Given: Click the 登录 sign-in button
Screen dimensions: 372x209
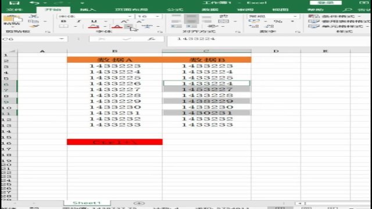Looking at the screenshot, I should click(x=325, y=2).
